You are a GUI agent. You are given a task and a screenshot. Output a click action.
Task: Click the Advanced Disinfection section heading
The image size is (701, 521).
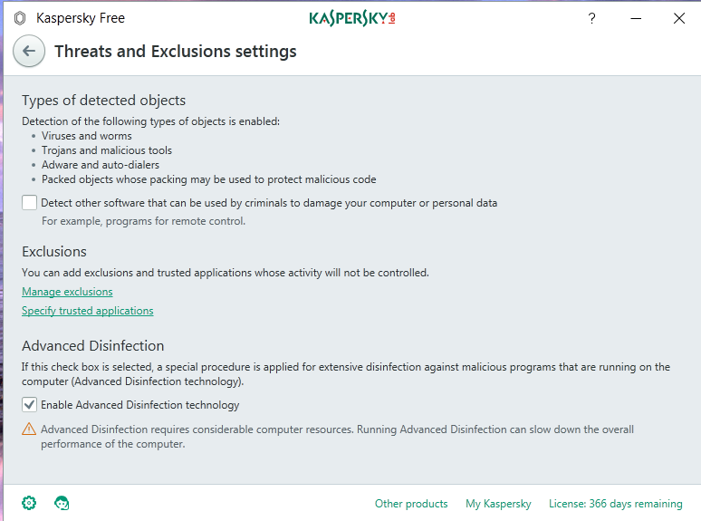(93, 346)
